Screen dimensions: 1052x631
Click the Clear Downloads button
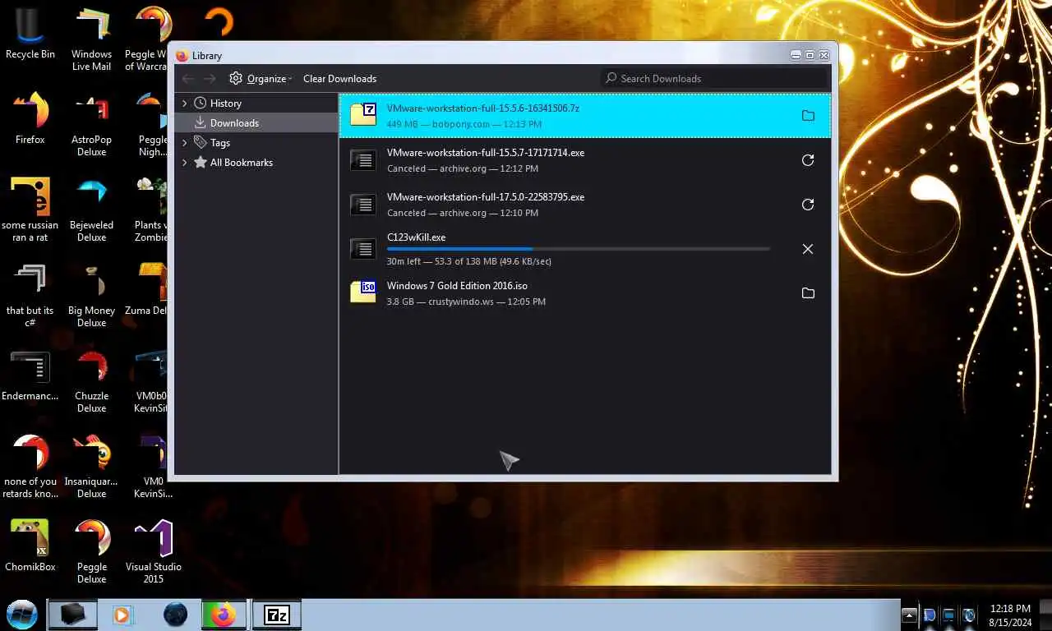pos(339,79)
